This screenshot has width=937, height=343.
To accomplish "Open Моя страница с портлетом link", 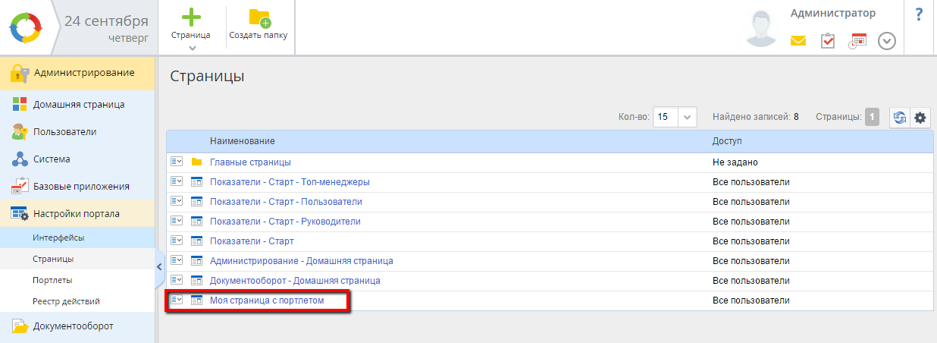I will tap(266, 301).
